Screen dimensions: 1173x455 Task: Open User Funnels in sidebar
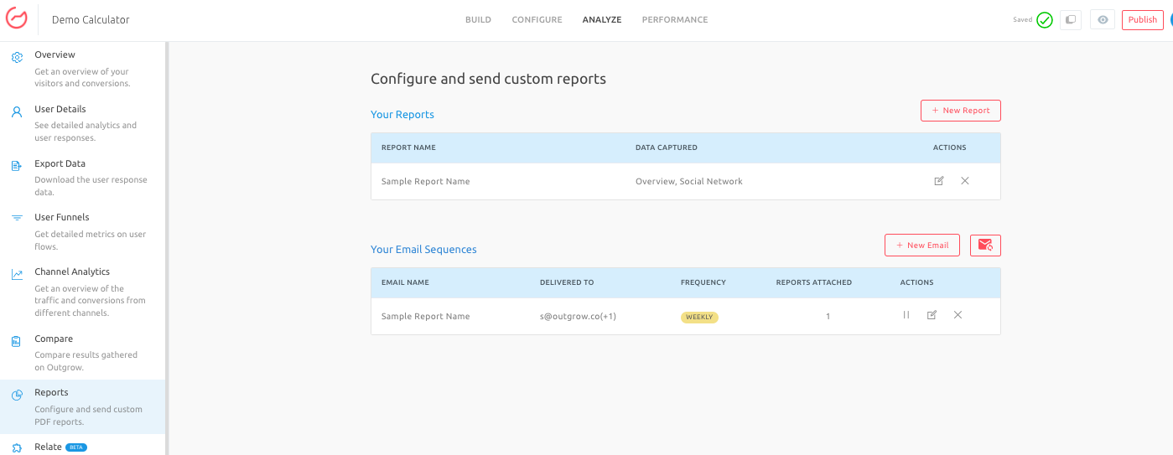(82, 231)
